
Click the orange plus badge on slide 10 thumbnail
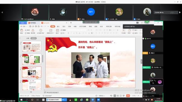coord(37,77)
